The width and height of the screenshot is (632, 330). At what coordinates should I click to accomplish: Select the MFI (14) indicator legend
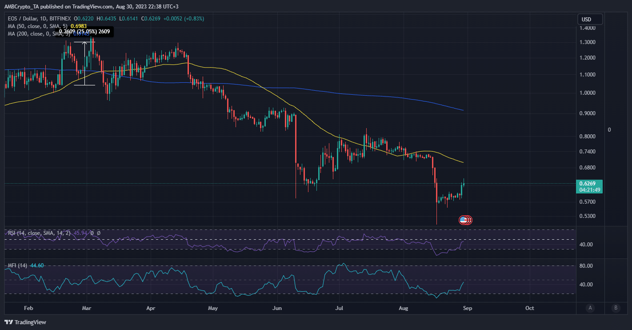tap(17, 266)
